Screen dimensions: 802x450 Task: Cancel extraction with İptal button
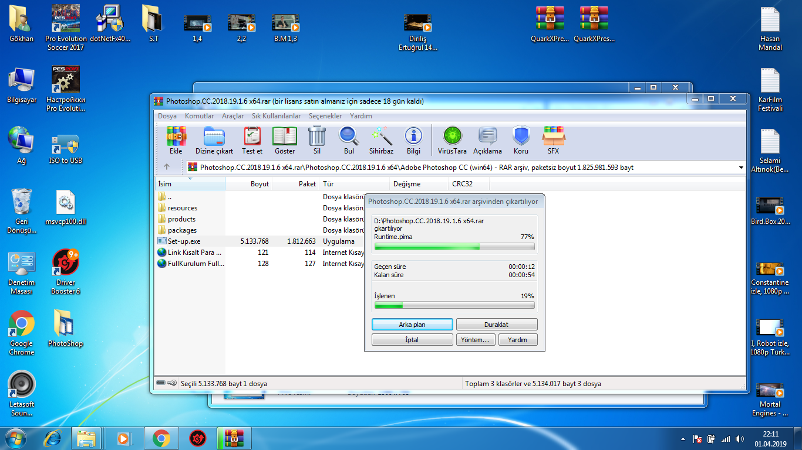click(x=412, y=340)
